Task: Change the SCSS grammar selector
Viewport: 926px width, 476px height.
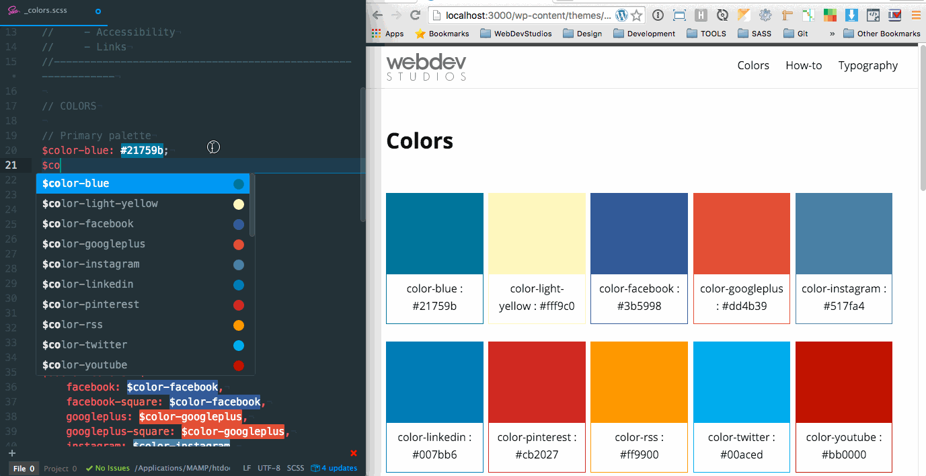Action: coord(295,469)
